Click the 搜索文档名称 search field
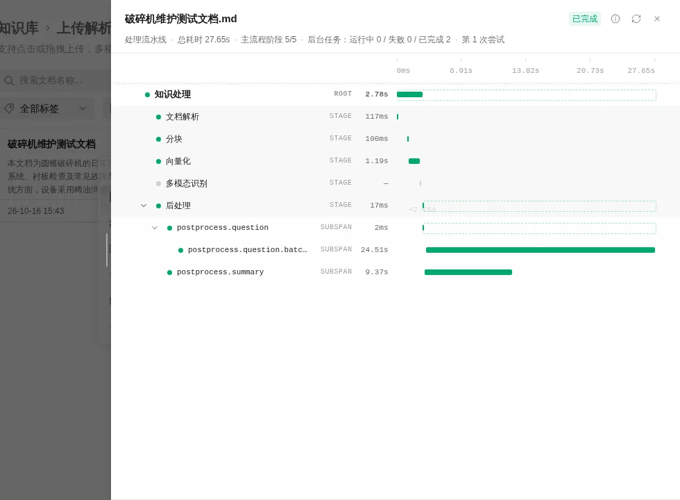This screenshot has width=680, height=500. coord(56,81)
